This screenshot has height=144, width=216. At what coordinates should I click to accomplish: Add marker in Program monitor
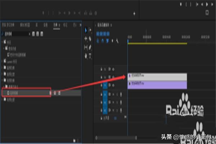pyautogui.click(x=181, y=4)
